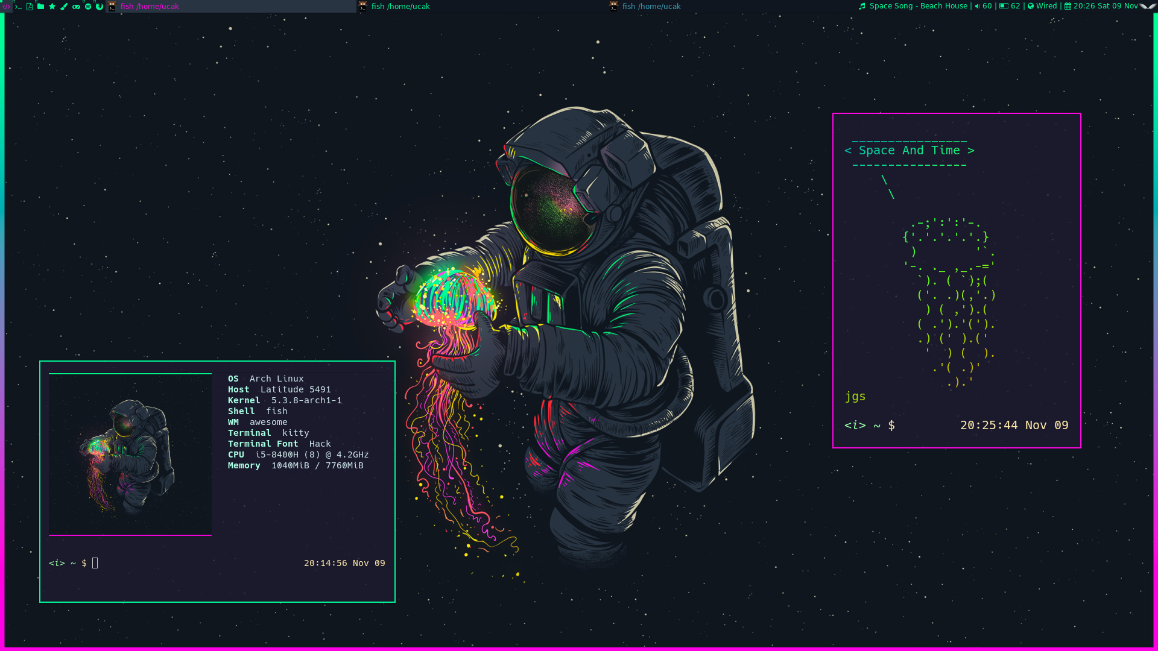Viewport: 1158px width, 651px height.
Task: Click the 20:14:56 Nov 09 timestamp
Action: pyautogui.click(x=344, y=563)
